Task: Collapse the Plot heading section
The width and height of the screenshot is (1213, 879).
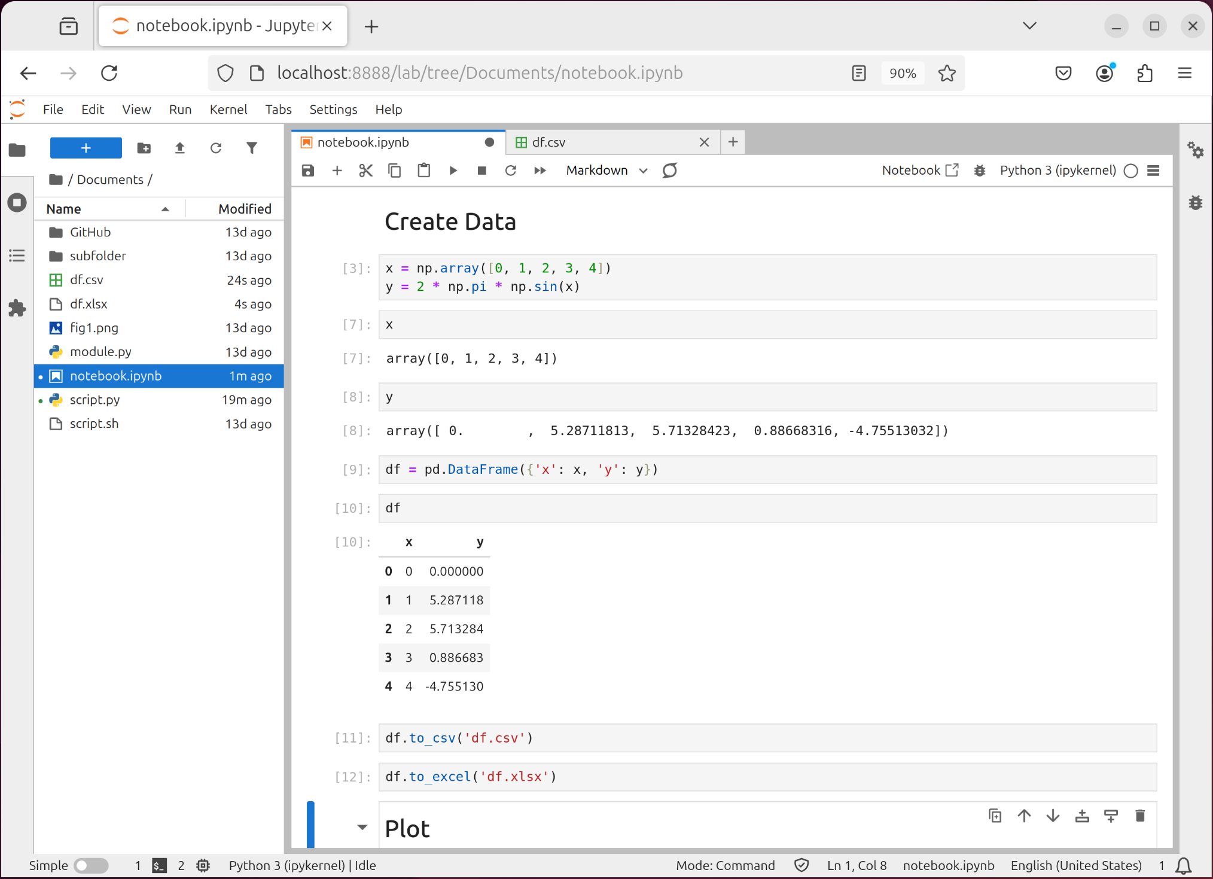Action: coord(362,828)
